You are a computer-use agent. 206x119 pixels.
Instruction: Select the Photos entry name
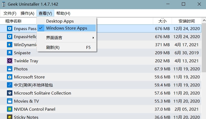point(21,69)
